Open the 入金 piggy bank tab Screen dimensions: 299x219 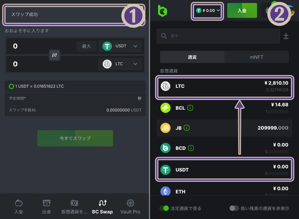pyautogui.click(x=19, y=207)
